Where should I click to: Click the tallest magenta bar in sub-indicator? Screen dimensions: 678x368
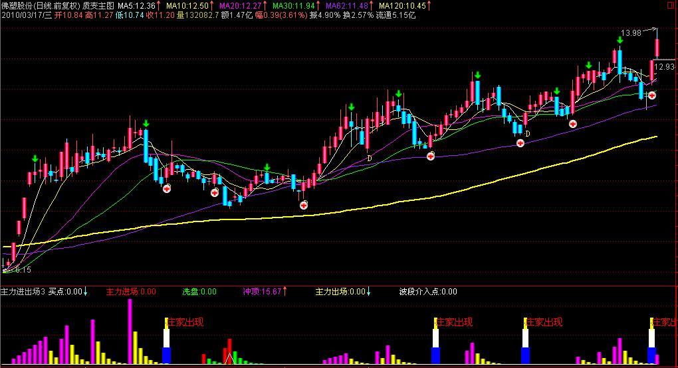pos(130,332)
